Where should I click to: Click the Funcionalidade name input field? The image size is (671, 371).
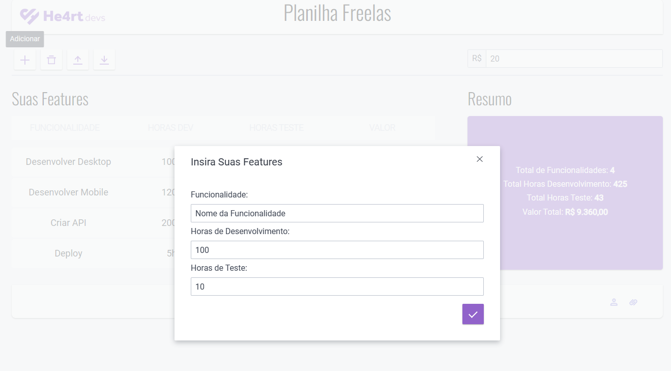tap(337, 213)
